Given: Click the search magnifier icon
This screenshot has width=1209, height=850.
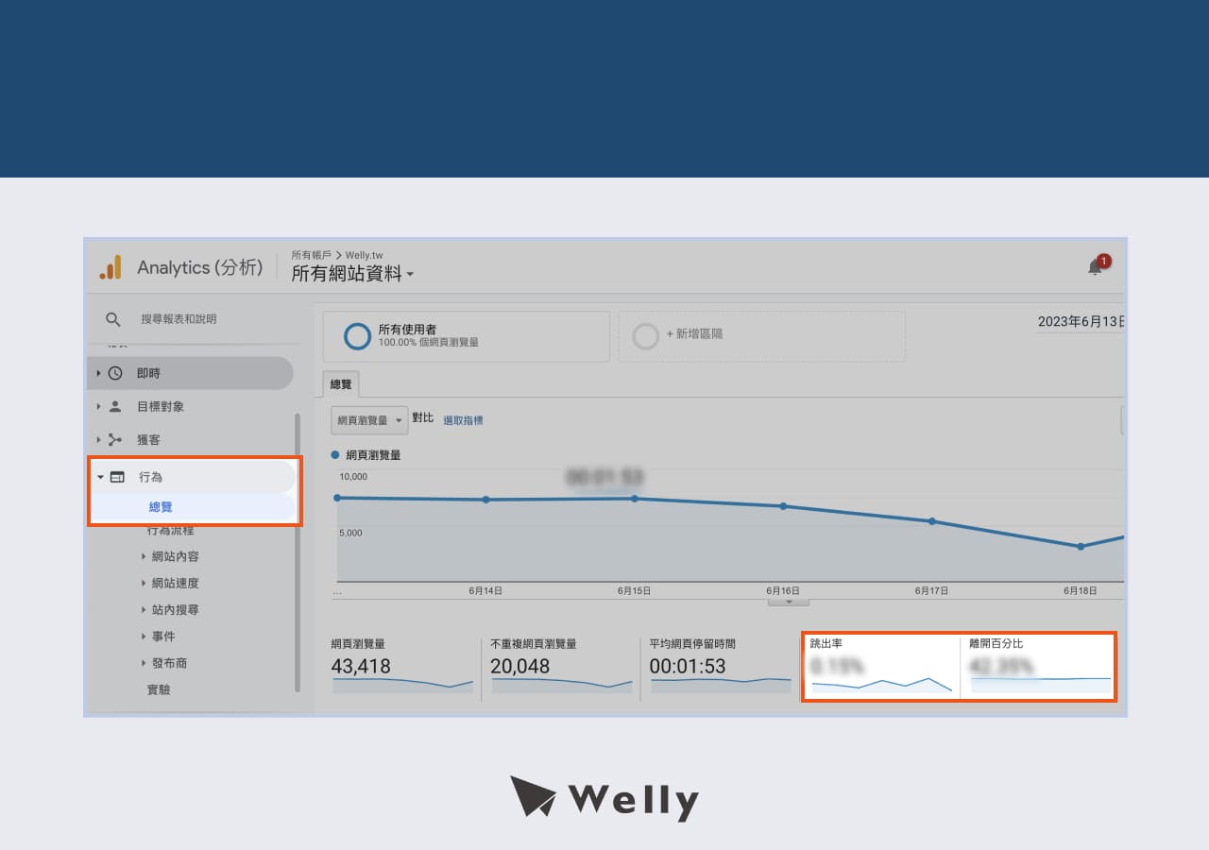Looking at the screenshot, I should coord(113,319).
